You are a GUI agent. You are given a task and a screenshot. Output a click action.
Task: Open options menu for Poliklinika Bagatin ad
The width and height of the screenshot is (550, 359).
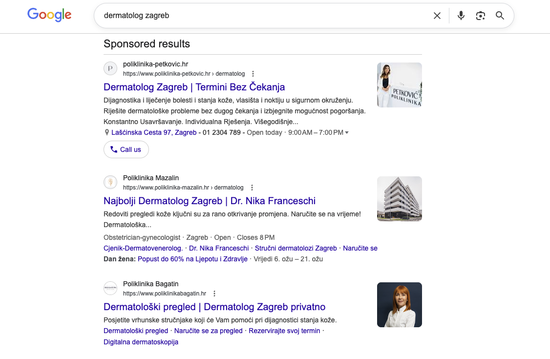click(214, 294)
